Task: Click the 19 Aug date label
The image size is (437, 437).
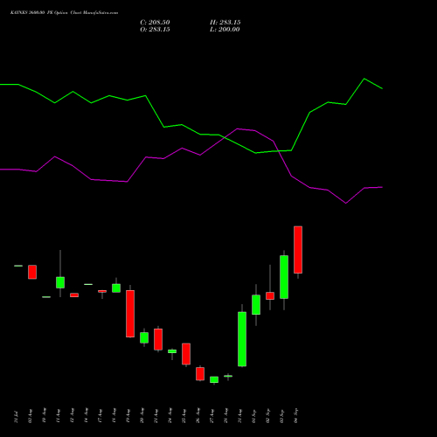Action: pos(128,416)
